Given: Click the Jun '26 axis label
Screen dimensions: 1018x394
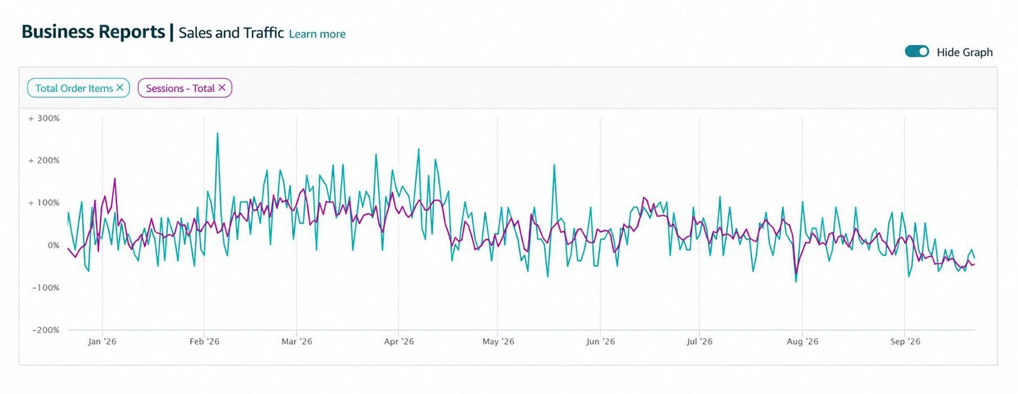Looking at the screenshot, I should click(x=601, y=341).
